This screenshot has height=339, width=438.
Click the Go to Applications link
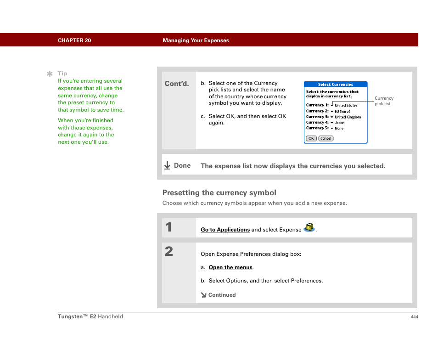pyautogui.click(x=225, y=230)
